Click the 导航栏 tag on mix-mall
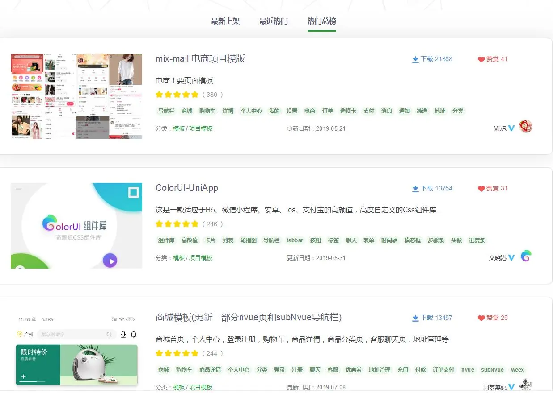 (x=167, y=111)
